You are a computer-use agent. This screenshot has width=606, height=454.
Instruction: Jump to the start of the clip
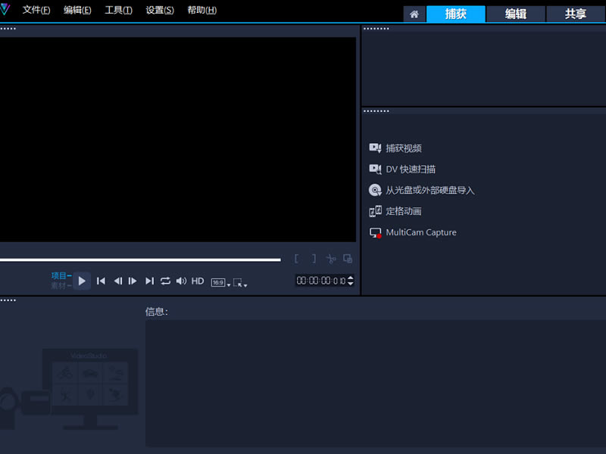[x=101, y=281]
